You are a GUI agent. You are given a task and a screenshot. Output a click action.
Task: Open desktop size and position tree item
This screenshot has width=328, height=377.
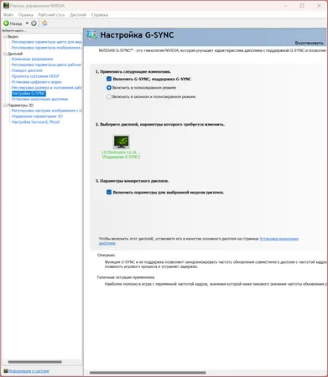point(47,88)
